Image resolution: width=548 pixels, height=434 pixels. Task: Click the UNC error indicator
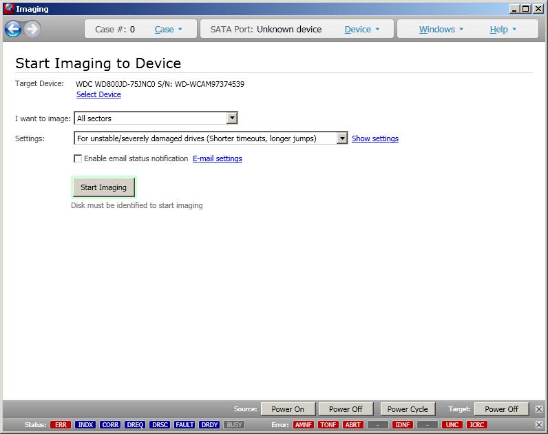click(x=452, y=424)
